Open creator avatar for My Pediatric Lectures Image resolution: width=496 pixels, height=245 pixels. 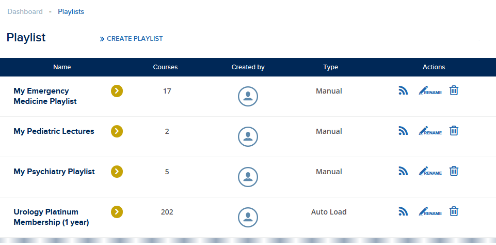(x=248, y=136)
